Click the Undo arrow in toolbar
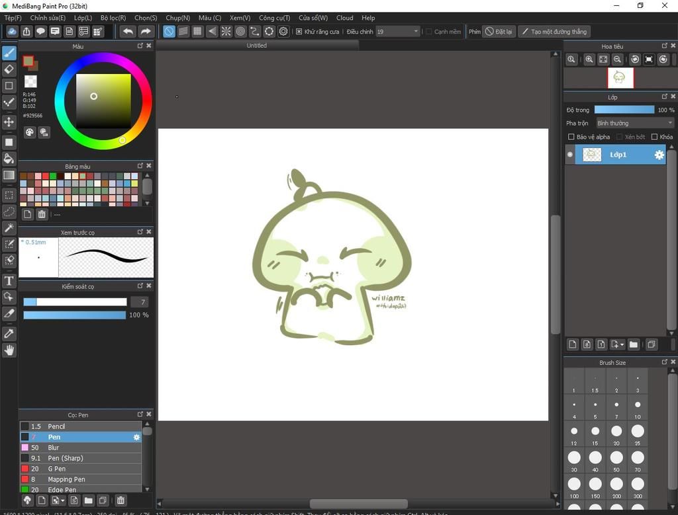 (128, 32)
